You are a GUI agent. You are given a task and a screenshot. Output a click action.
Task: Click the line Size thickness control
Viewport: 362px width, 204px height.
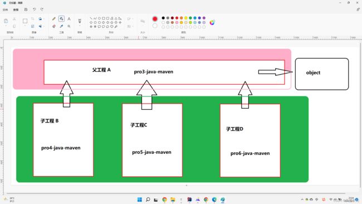[x=143, y=21]
